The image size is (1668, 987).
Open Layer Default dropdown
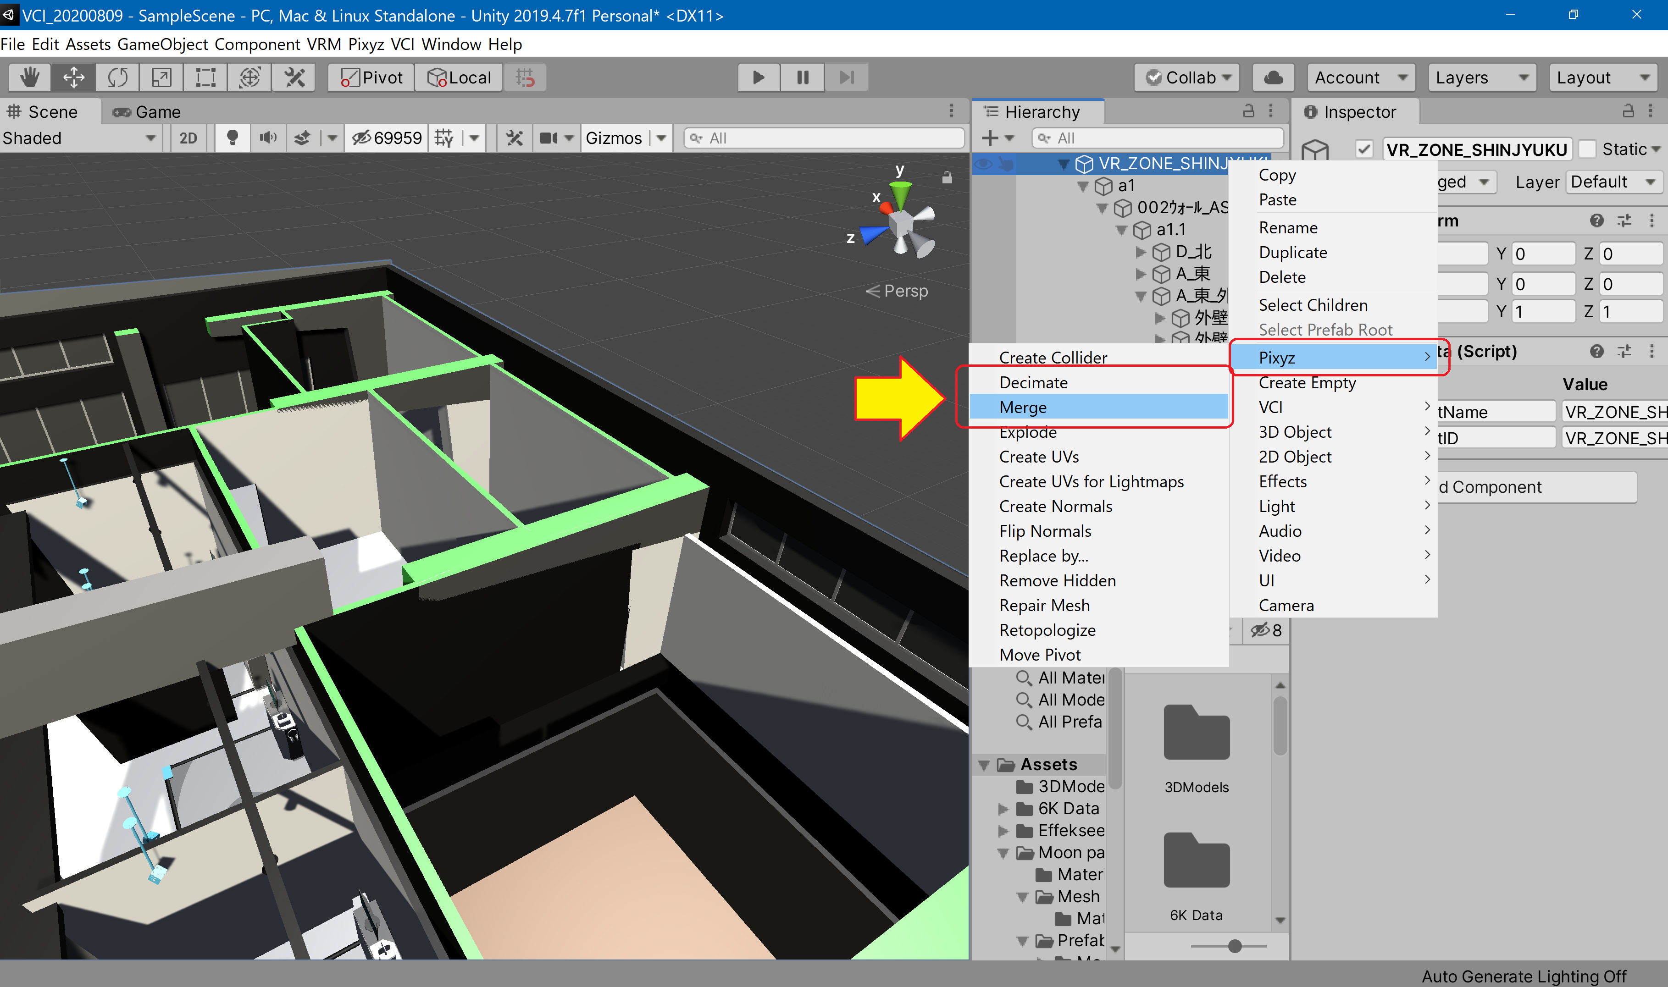1613,182
